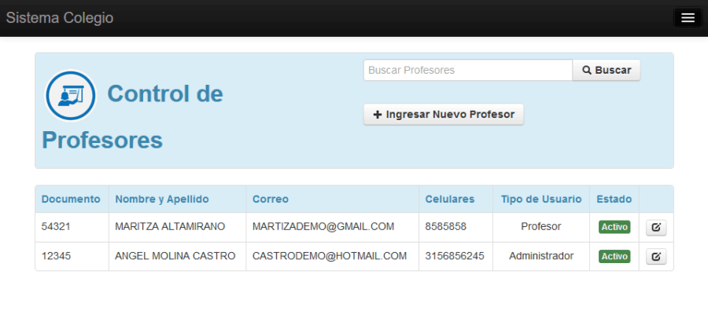Image resolution: width=708 pixels, height=311 pixels.
Task: Click Activo badge in Angel's row
Action: pos(614,257)
